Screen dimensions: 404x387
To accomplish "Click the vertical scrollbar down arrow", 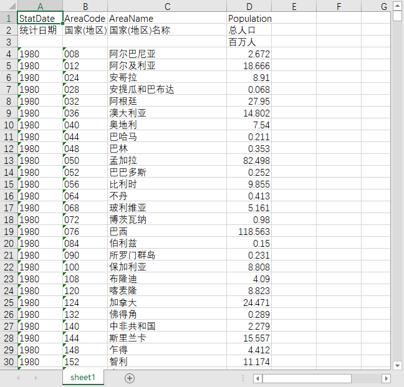I will 397,366.
